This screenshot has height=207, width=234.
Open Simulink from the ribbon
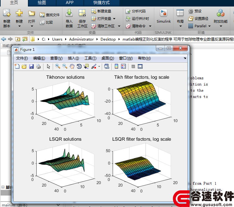[x=164, y=16]
